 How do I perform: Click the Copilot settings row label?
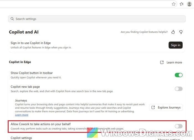[21, 138]
